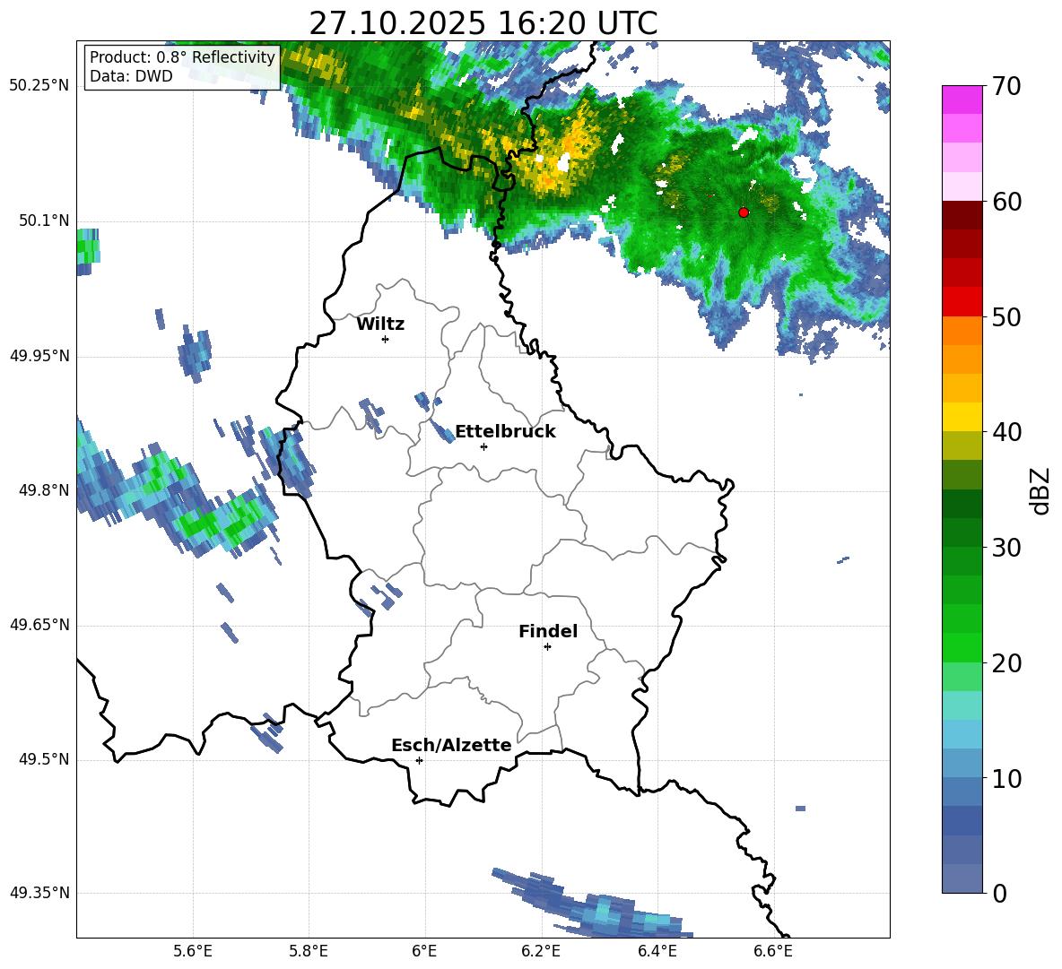This screenshot has width=1062, height=969.
Task: Click the 49.8°N latitude label
Action: pyautogui.click(x=44, y=490)
